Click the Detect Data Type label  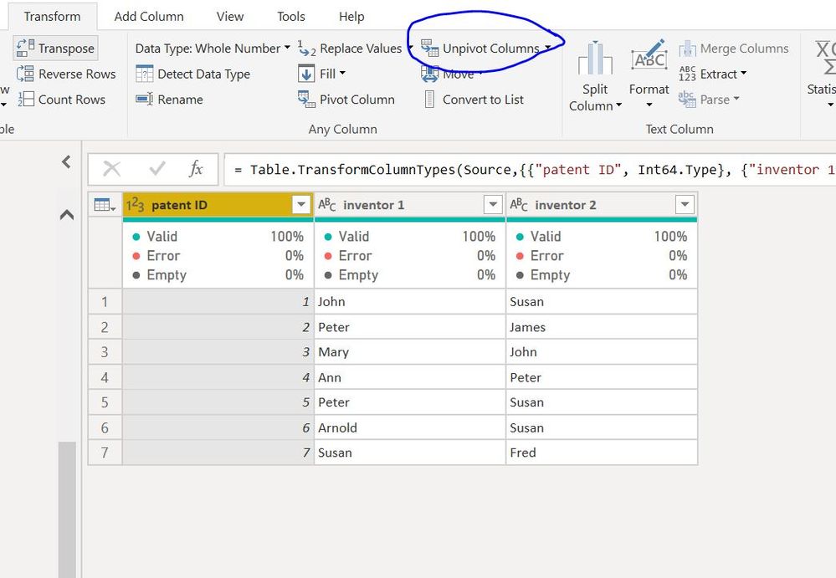point(203,74)
